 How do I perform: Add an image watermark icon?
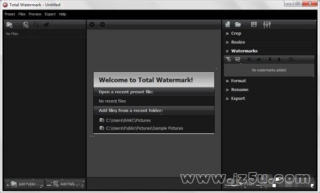tap(237, 59)
